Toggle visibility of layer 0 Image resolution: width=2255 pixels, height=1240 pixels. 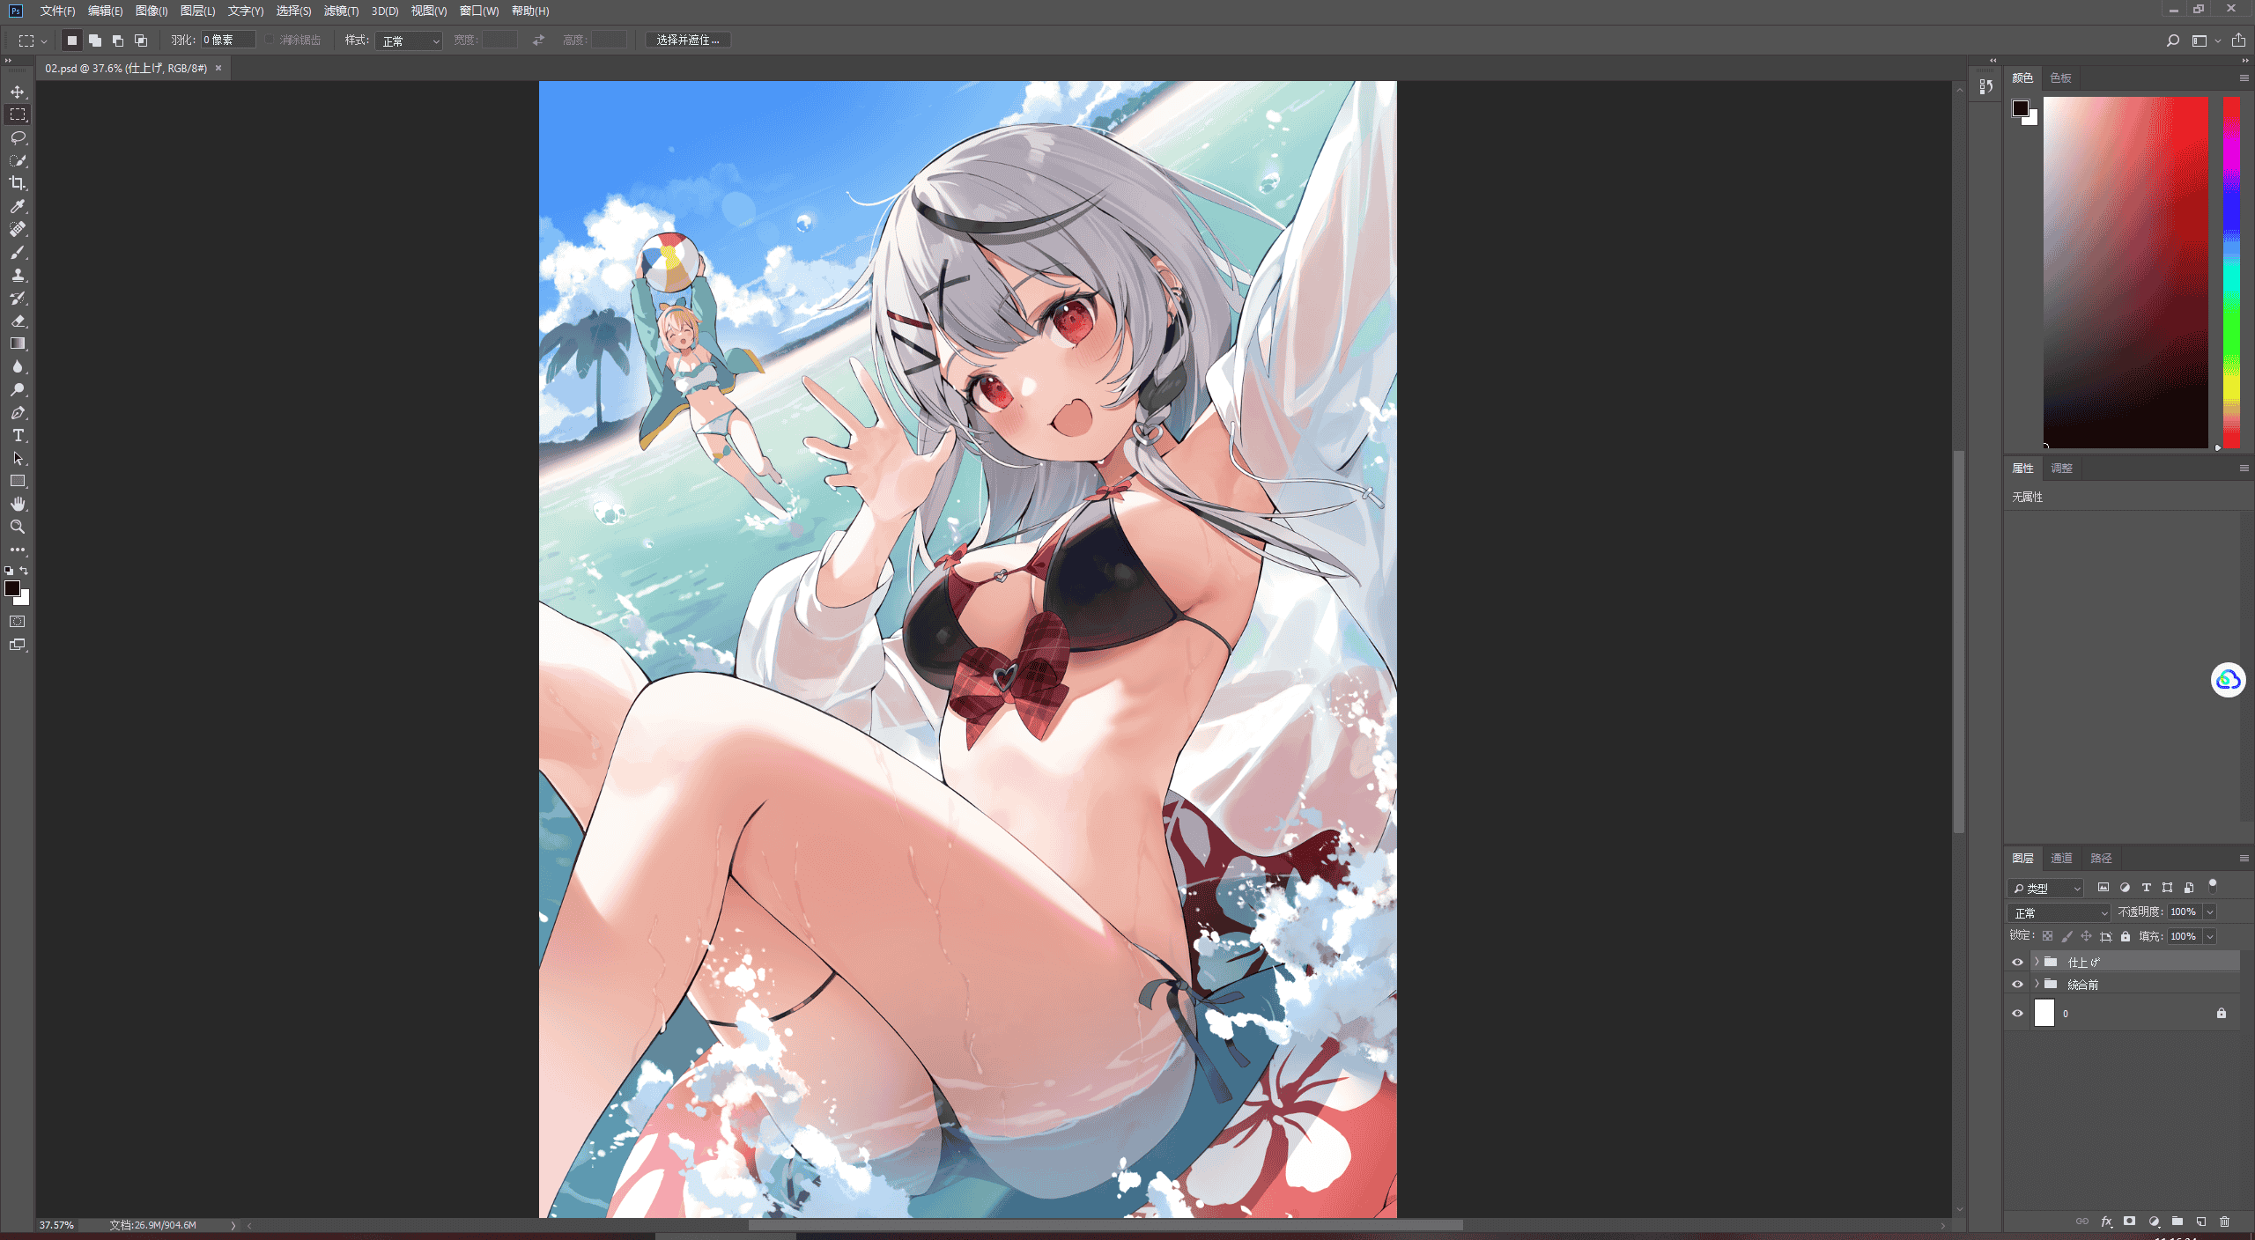point(2017,1013)
